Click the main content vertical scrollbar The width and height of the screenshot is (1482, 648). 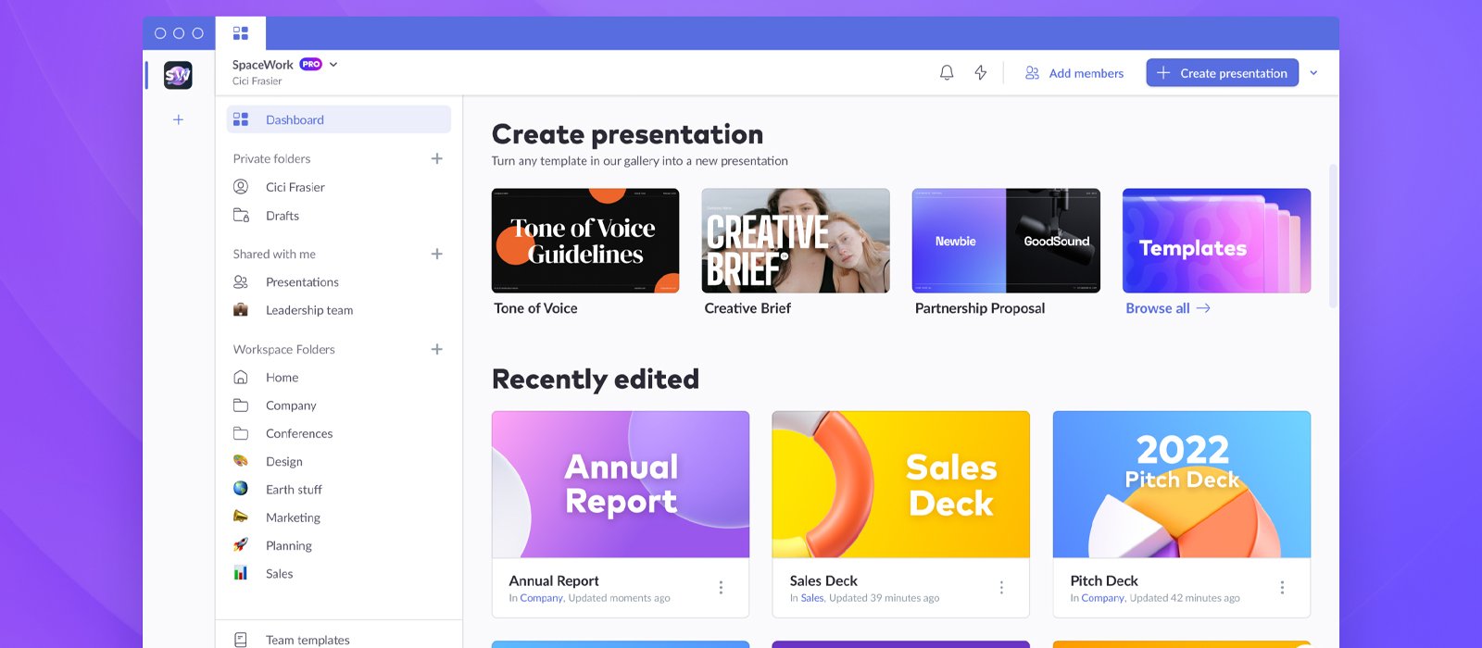click(x=1333, y=236)
